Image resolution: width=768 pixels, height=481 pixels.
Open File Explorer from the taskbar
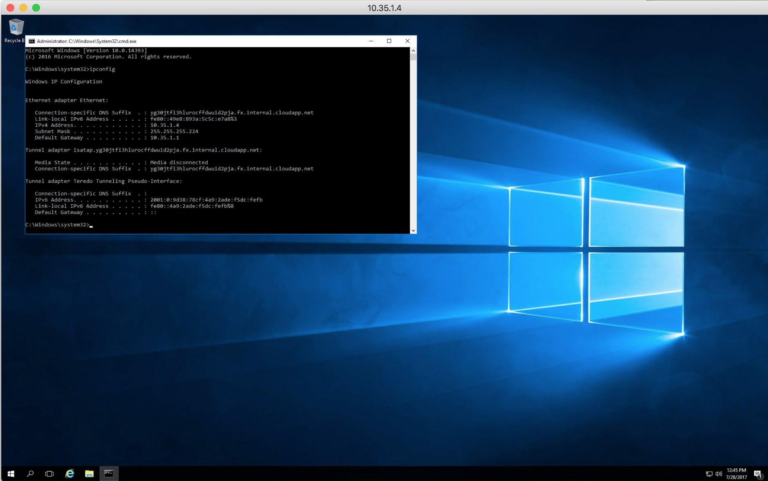(x=89, y=474)
